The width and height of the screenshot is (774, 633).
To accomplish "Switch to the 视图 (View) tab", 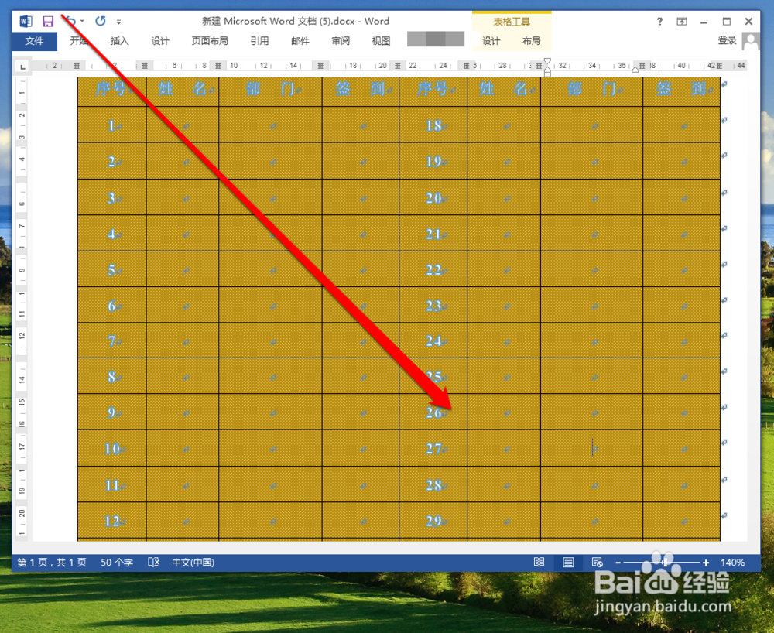I will click(x=381, y=41).
